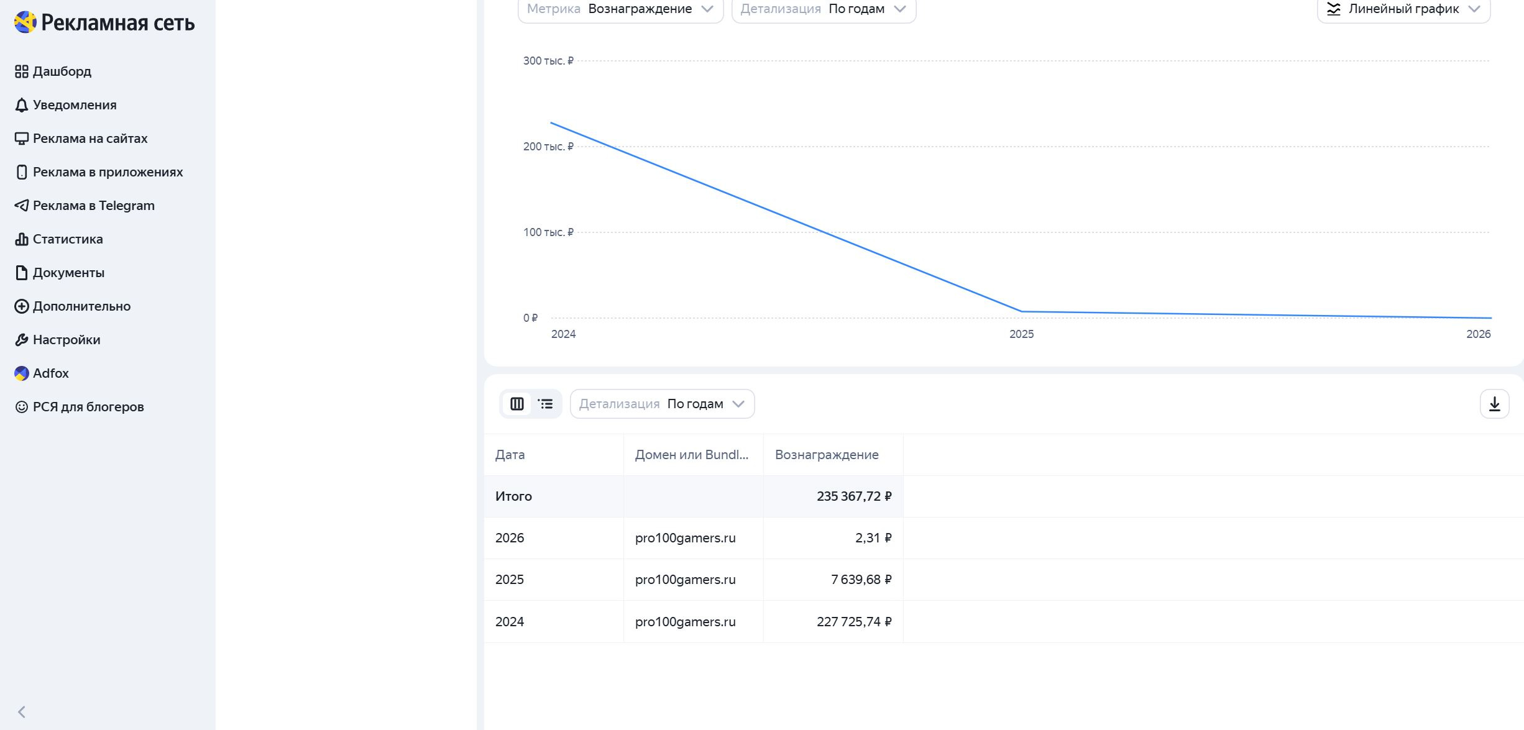This screenshot has width=1524, height=730.
Task: Open the Метрика Вознаграждение dropdown
Action: pos(620,9)
